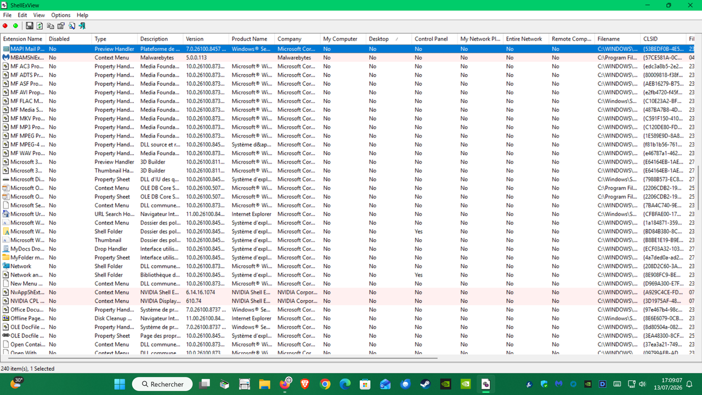Viewport: 702px width, 395px height.
Task: Click the Malwarebytes icon of the MBAMShlEx row
Action: tap(6, 58)
